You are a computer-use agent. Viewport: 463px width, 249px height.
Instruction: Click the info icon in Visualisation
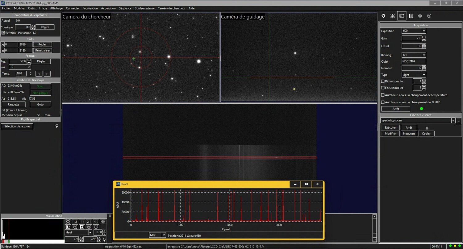[x=96, y=227]
